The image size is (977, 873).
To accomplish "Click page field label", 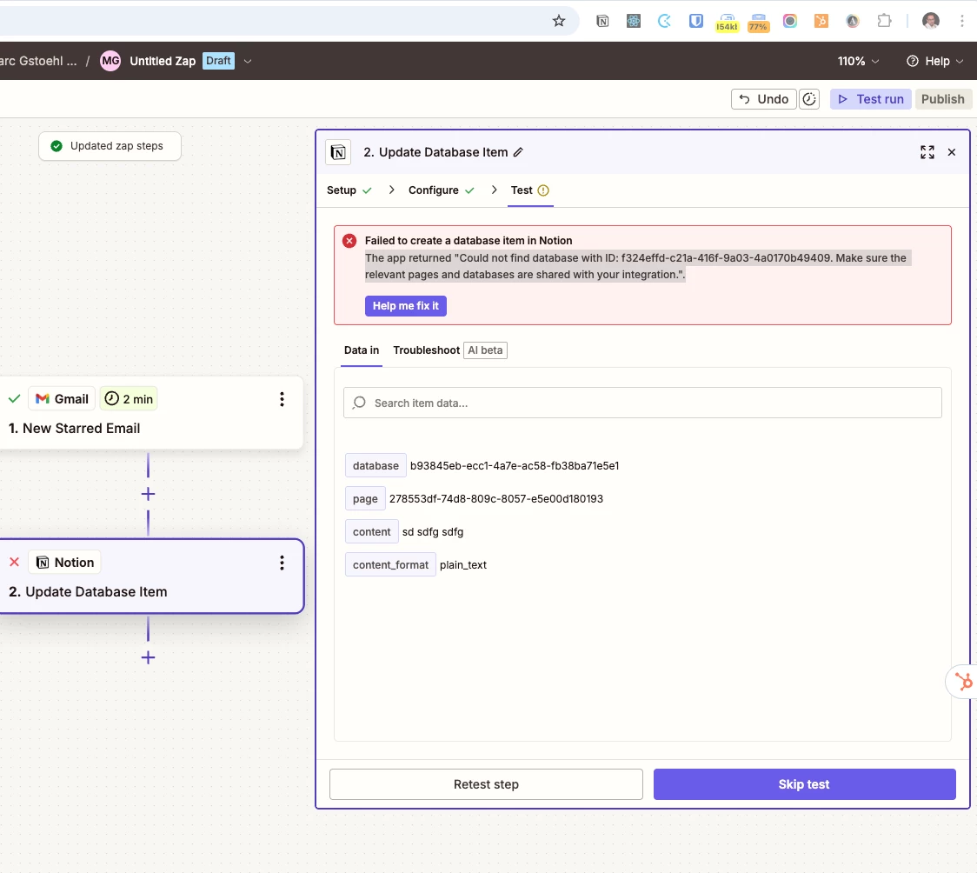I will click(x=365, y=498).
